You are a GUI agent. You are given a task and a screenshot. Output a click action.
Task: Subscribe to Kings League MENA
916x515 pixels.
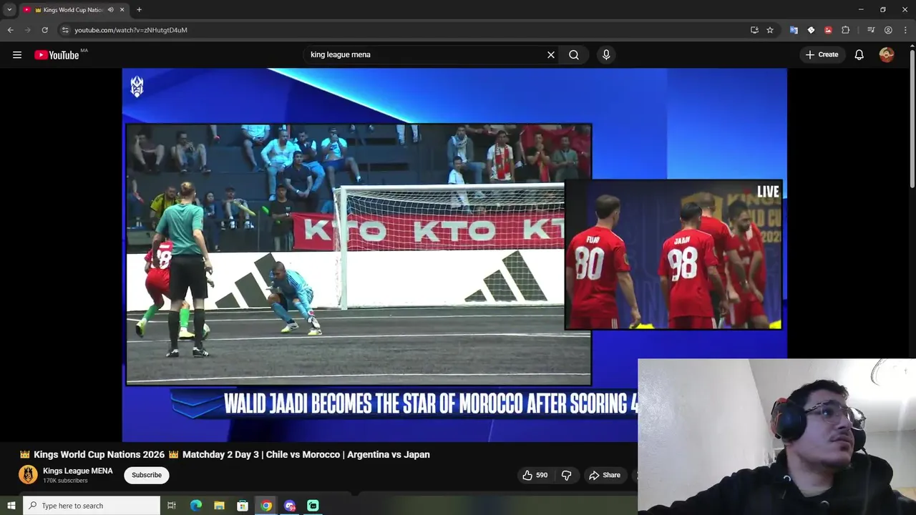[x=147, y=475]
